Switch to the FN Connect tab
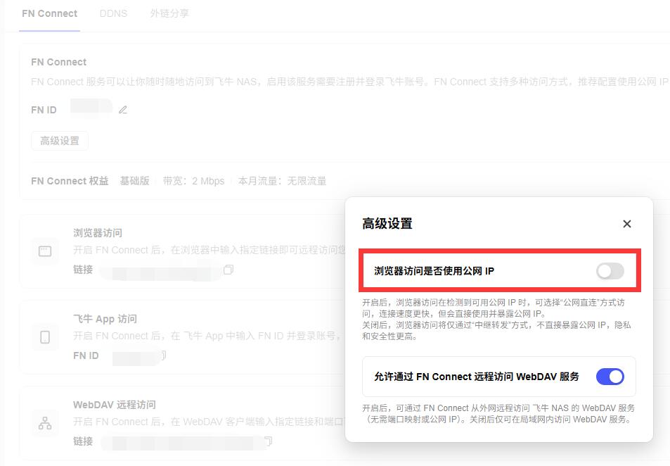This screenshot has height=466, width=670. pyautogui.click(x=50, y=13)
